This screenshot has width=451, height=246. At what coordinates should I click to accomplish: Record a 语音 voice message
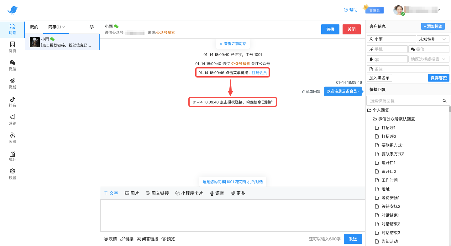(217, 193)
